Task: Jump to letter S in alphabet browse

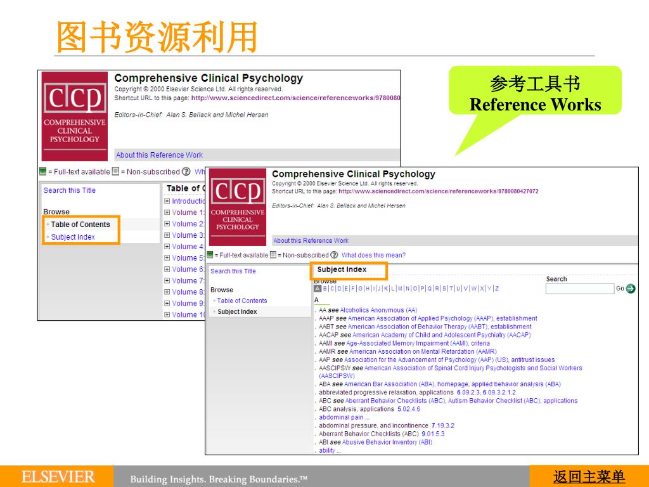Action: pyautogui.click(x=444, y=289)
